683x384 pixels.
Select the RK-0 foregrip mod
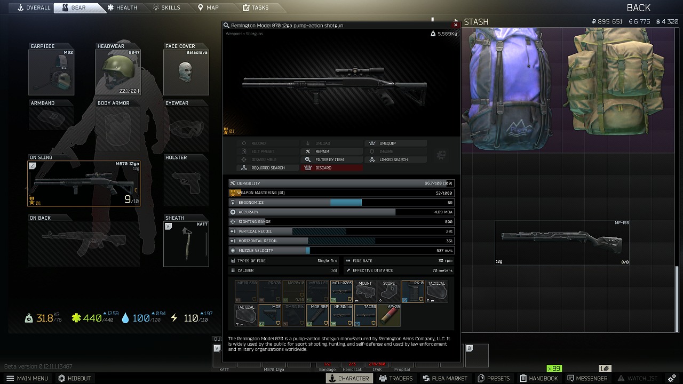pos(412,291)
